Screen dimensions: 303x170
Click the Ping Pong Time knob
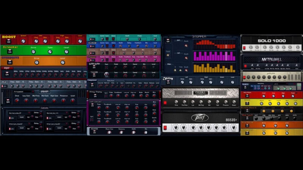pos(111,96)
